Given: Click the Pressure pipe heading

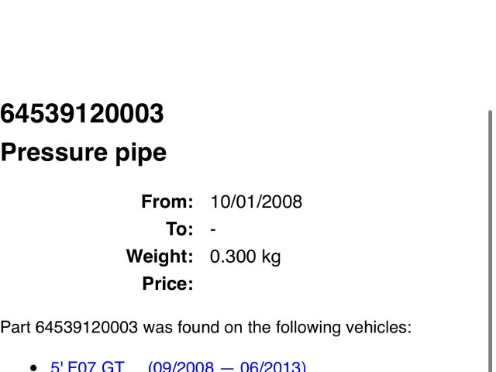Looking at the screenshot, I should 83,153.
